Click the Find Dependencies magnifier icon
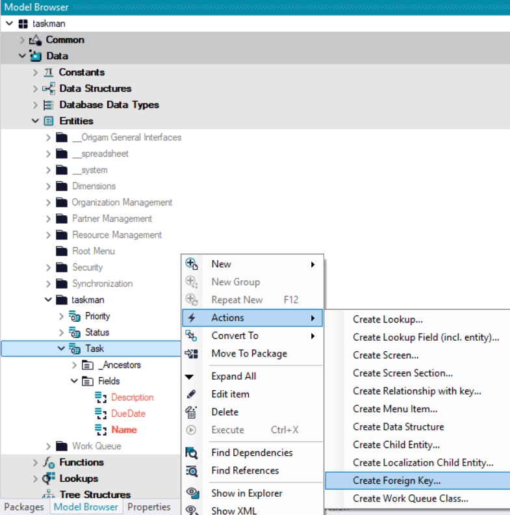 coord(192,453)
